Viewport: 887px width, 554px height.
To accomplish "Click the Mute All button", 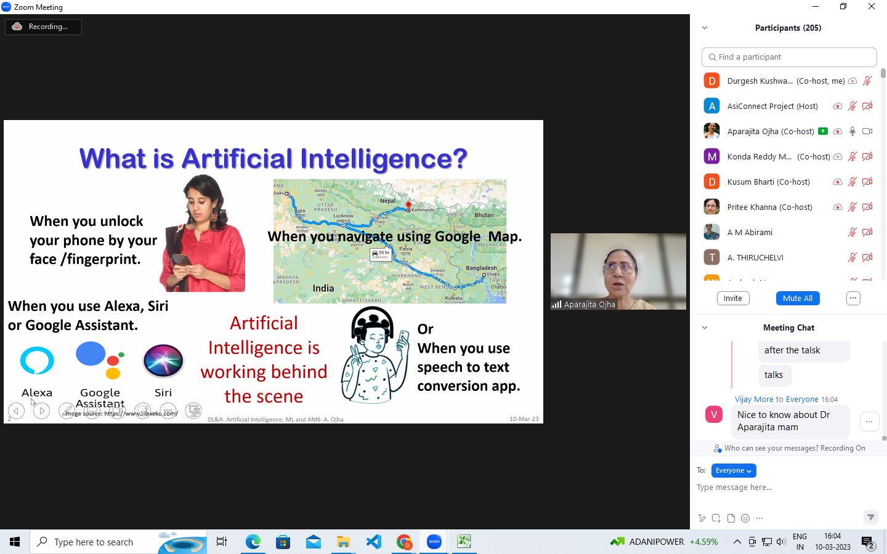I will [x=798, y=298].
